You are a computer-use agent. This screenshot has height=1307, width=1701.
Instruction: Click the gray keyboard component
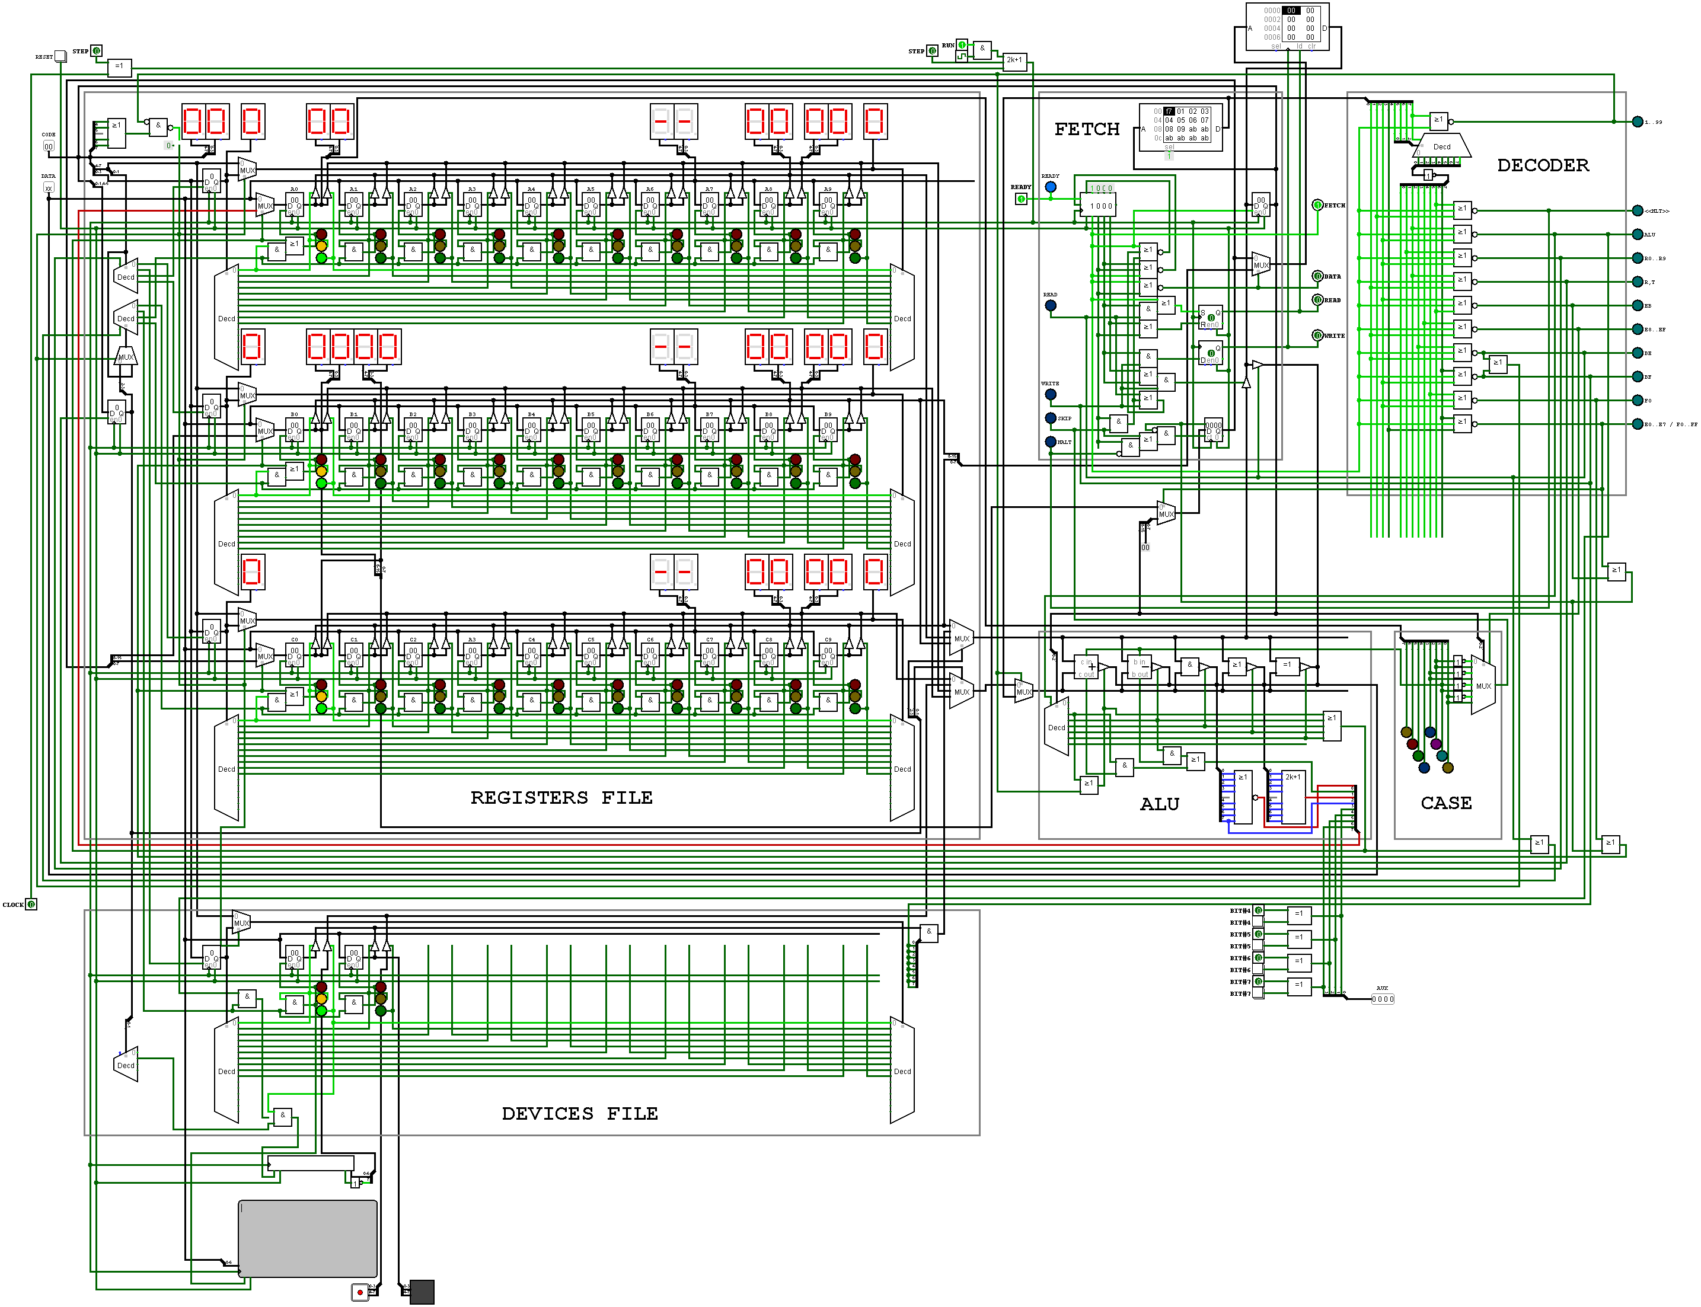pyautogui.click(x=307, y=1238)
